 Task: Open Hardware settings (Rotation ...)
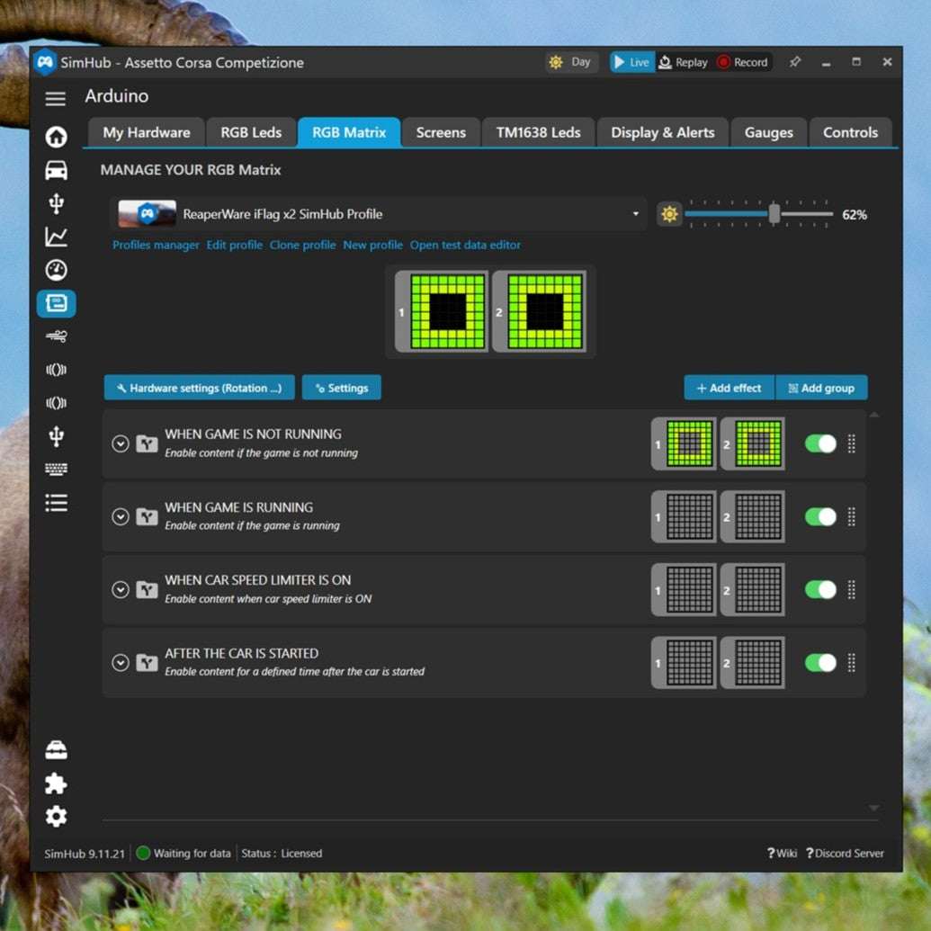click(199, 388)
